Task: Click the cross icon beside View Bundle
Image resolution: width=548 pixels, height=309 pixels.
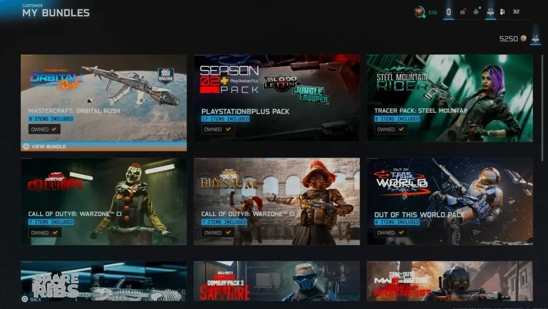Action: (x=26, y=147)
